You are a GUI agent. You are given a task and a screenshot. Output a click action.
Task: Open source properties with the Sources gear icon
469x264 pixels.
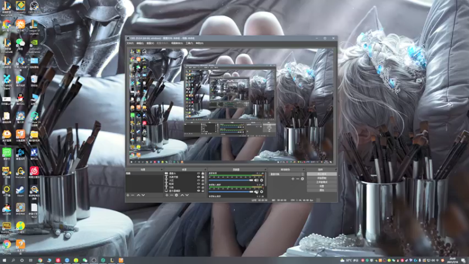pyautogui.click(x=176, y=195)
